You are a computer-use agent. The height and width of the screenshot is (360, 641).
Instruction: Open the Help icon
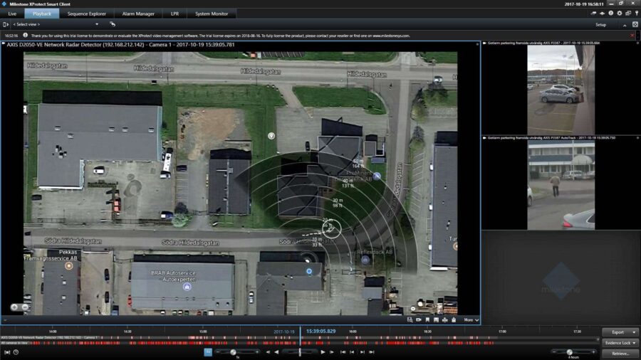tap(611, 14)
